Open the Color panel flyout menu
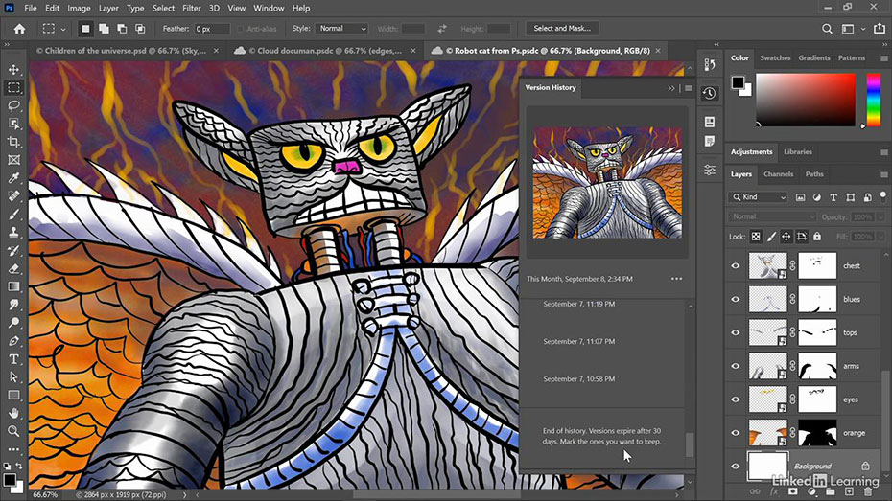The width and height of the screenshot is (892, 501). pyautogui.click(x=884, y=57)
